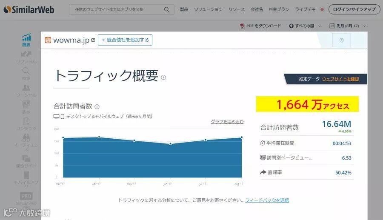The height and width of the screenshot is (220, 383).
Task: Click the 1,664 万アクセス yellow banner
Action: (x=307, y=104)
